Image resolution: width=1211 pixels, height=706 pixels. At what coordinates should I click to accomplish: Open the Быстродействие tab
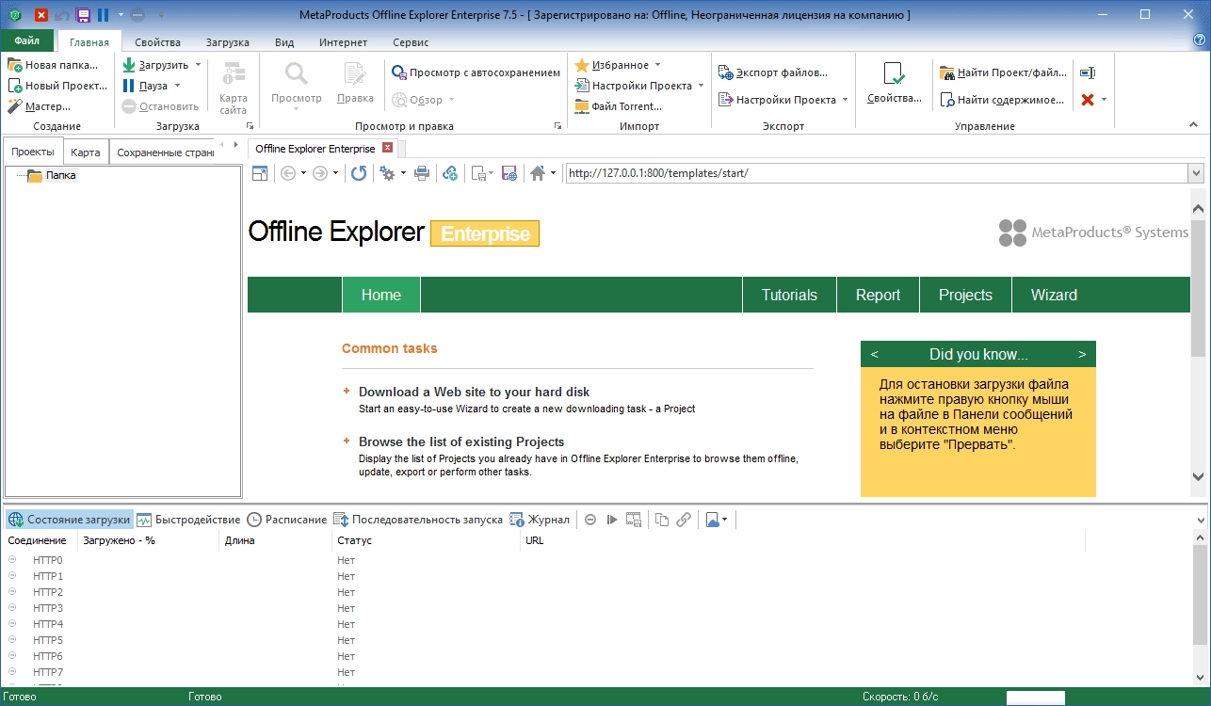[188, 520]
